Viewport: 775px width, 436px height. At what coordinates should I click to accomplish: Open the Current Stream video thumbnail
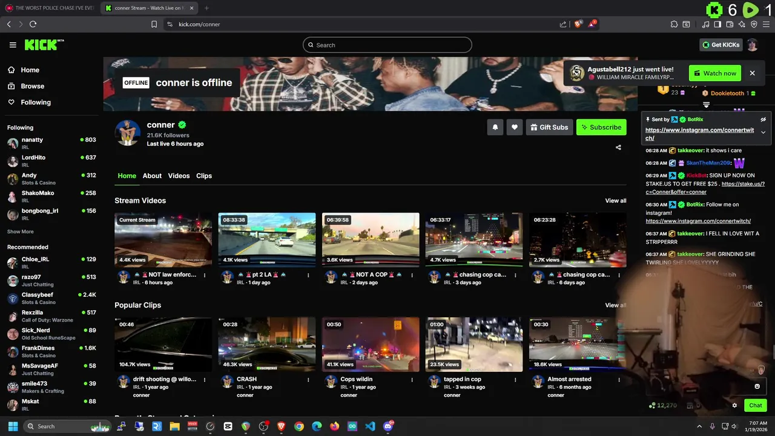pos(163,240)
